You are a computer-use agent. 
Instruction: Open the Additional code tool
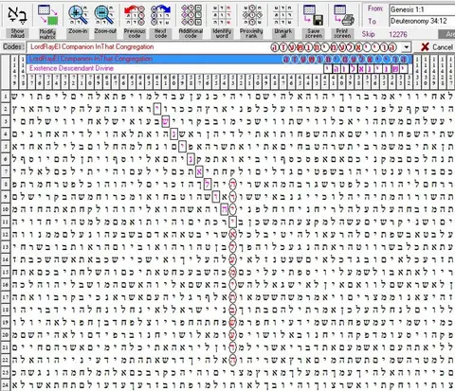(191, 20)
